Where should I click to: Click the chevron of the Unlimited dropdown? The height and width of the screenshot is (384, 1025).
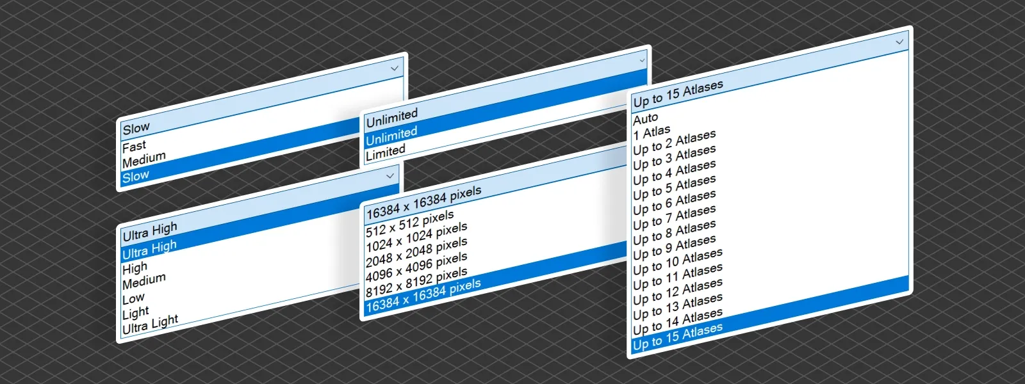coord(642,60)
